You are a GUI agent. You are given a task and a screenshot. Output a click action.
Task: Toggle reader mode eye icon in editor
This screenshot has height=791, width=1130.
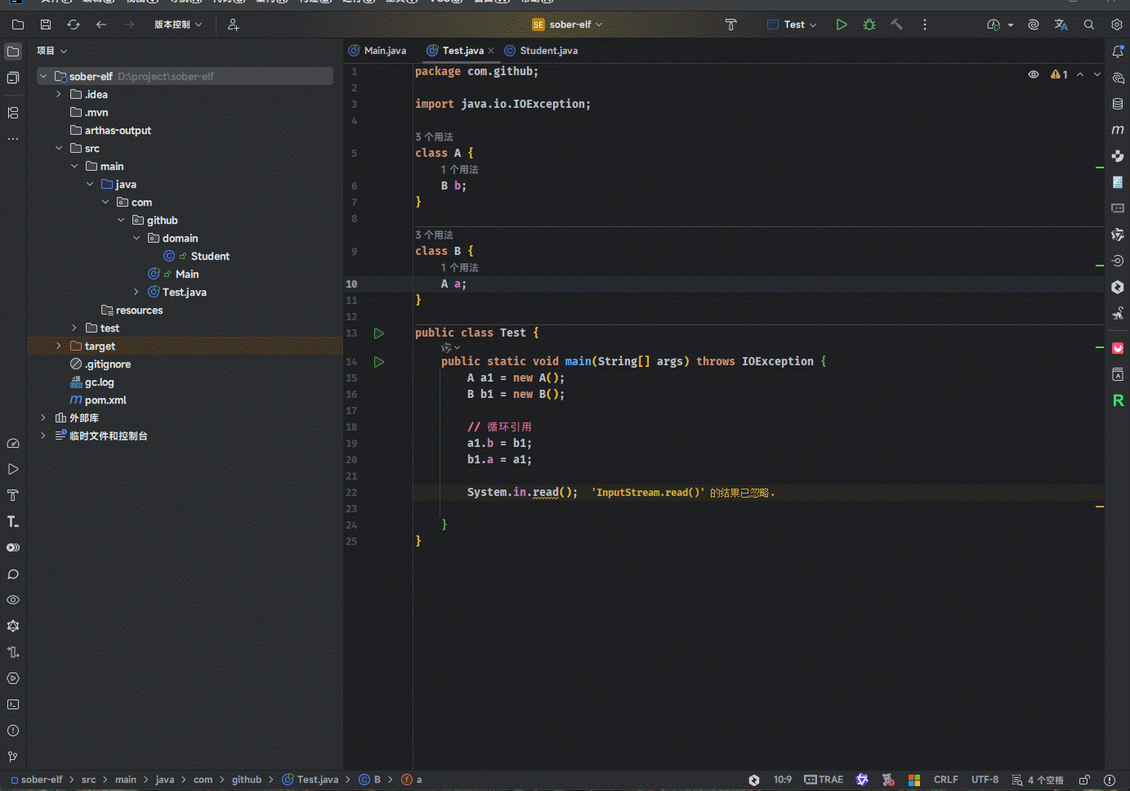point(1034,74)
